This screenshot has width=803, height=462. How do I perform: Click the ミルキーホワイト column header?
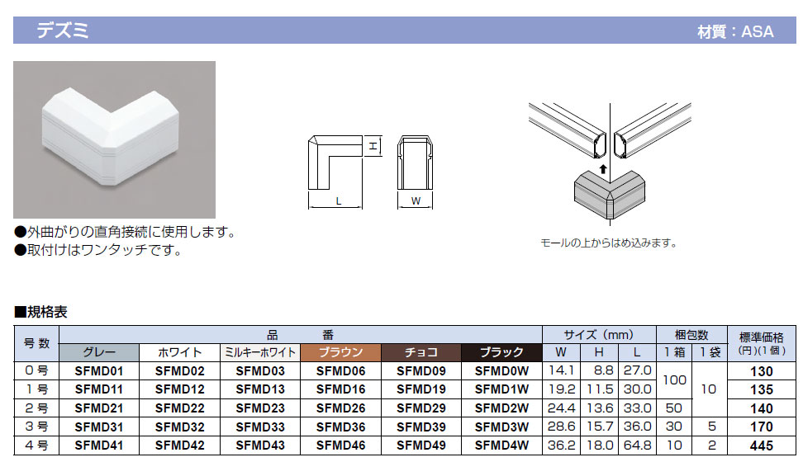click(259, 353)
